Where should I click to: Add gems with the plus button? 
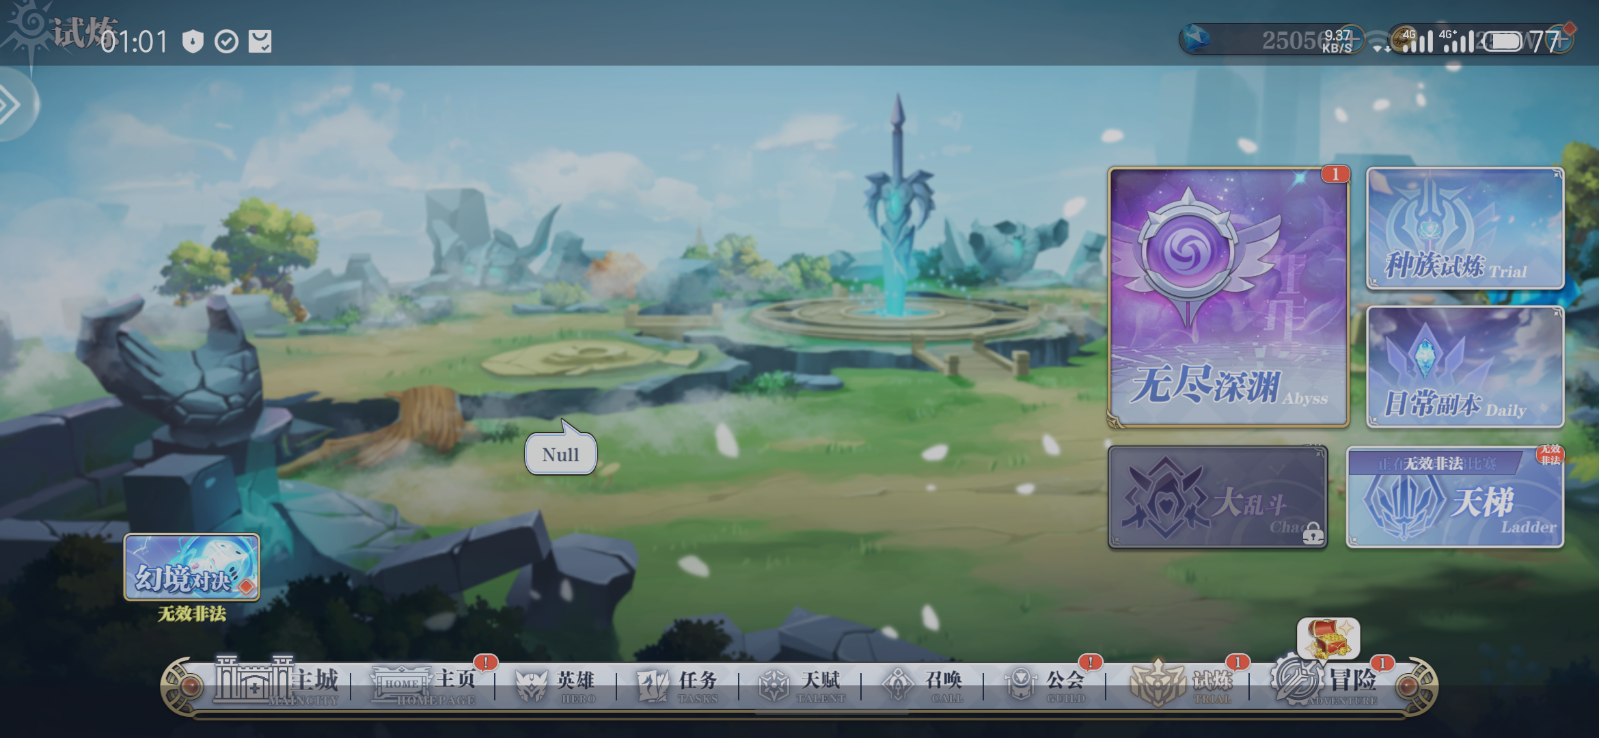point(1352,40)
